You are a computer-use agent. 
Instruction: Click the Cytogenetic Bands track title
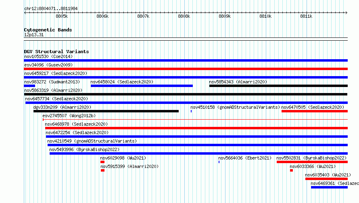pyautogui.click(x=48, y=30)
